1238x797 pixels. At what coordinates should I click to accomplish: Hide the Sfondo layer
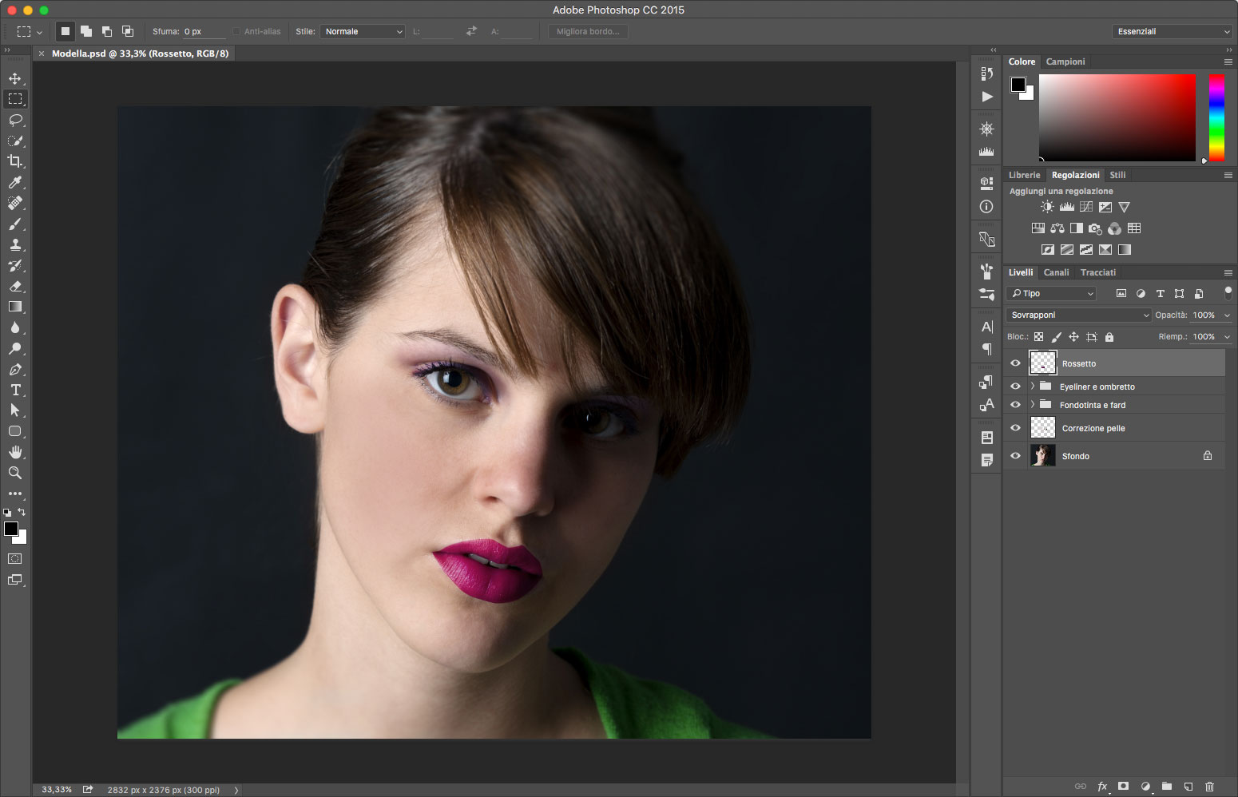pos(1015,456)
